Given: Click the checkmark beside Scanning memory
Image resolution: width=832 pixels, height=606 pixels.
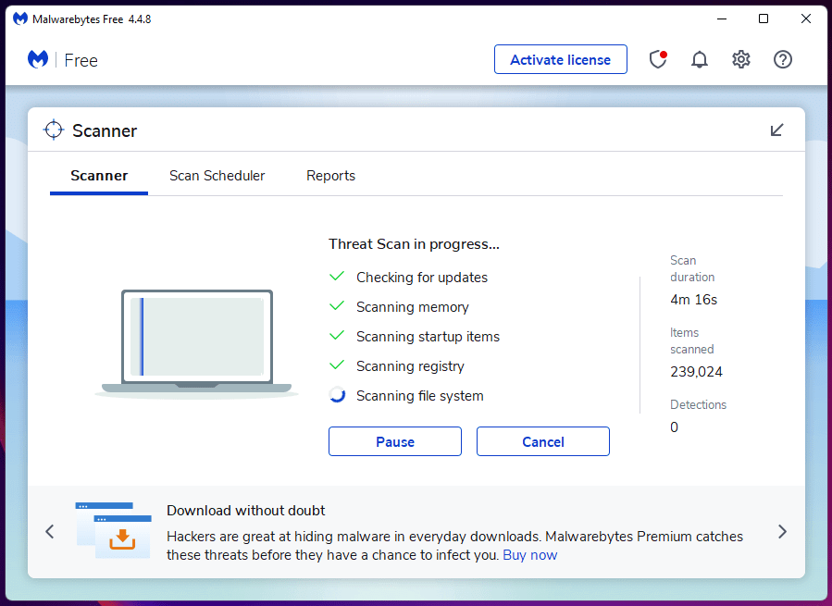Looking at the screenshot, I should tap(337, 306).
